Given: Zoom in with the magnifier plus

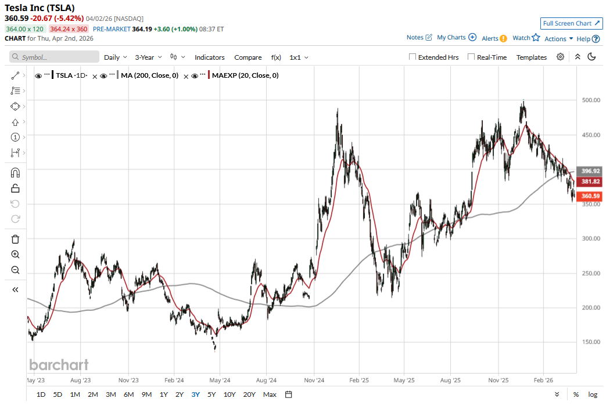Looking at the screenshot, I should 15,255.
